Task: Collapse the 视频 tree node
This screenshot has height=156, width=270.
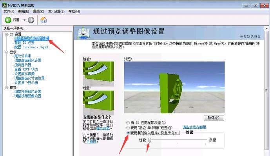Action: tap(7, 88)
